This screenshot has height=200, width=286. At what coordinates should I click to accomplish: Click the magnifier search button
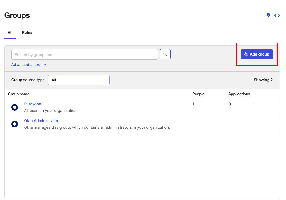pos(165,54)
